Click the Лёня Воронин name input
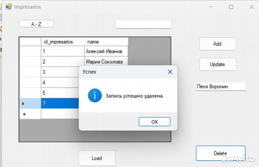This screenshot has width=259, height=167. click(x=221, y=87)
